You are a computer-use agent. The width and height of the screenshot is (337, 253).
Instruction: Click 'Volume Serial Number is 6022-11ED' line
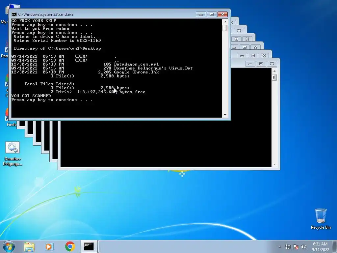[x=57, y=41]
